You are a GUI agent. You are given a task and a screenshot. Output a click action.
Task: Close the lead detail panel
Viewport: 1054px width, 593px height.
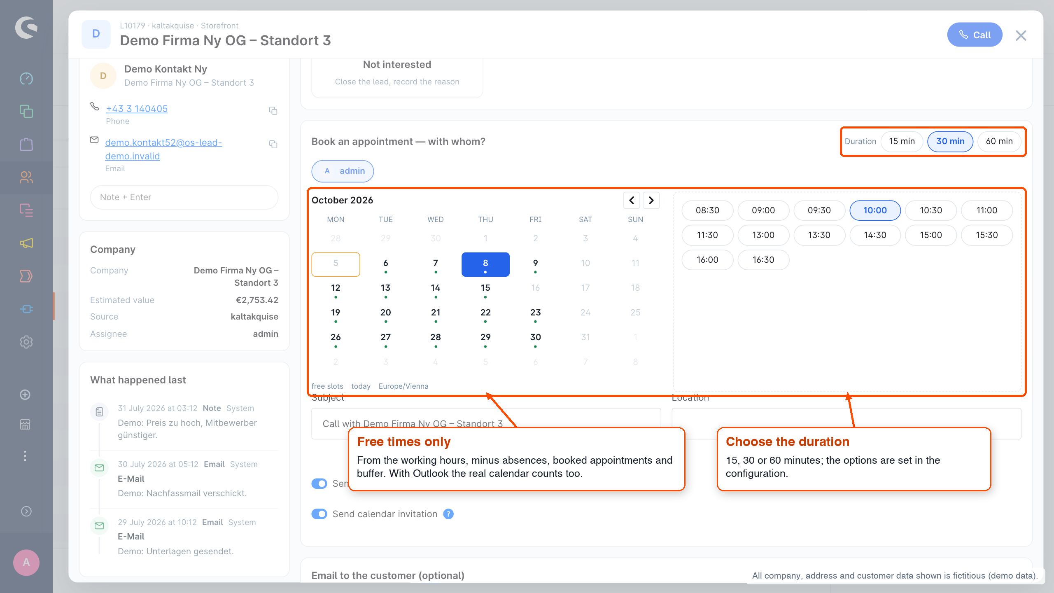click(x=1021, y=35)
